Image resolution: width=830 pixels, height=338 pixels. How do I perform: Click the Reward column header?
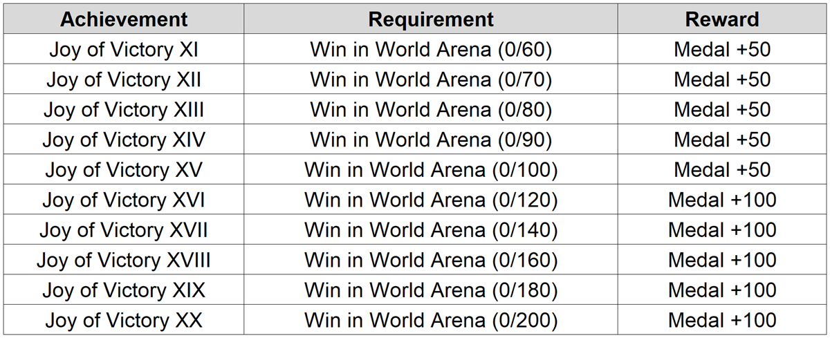pyautogui.click(x=722, y=19)
